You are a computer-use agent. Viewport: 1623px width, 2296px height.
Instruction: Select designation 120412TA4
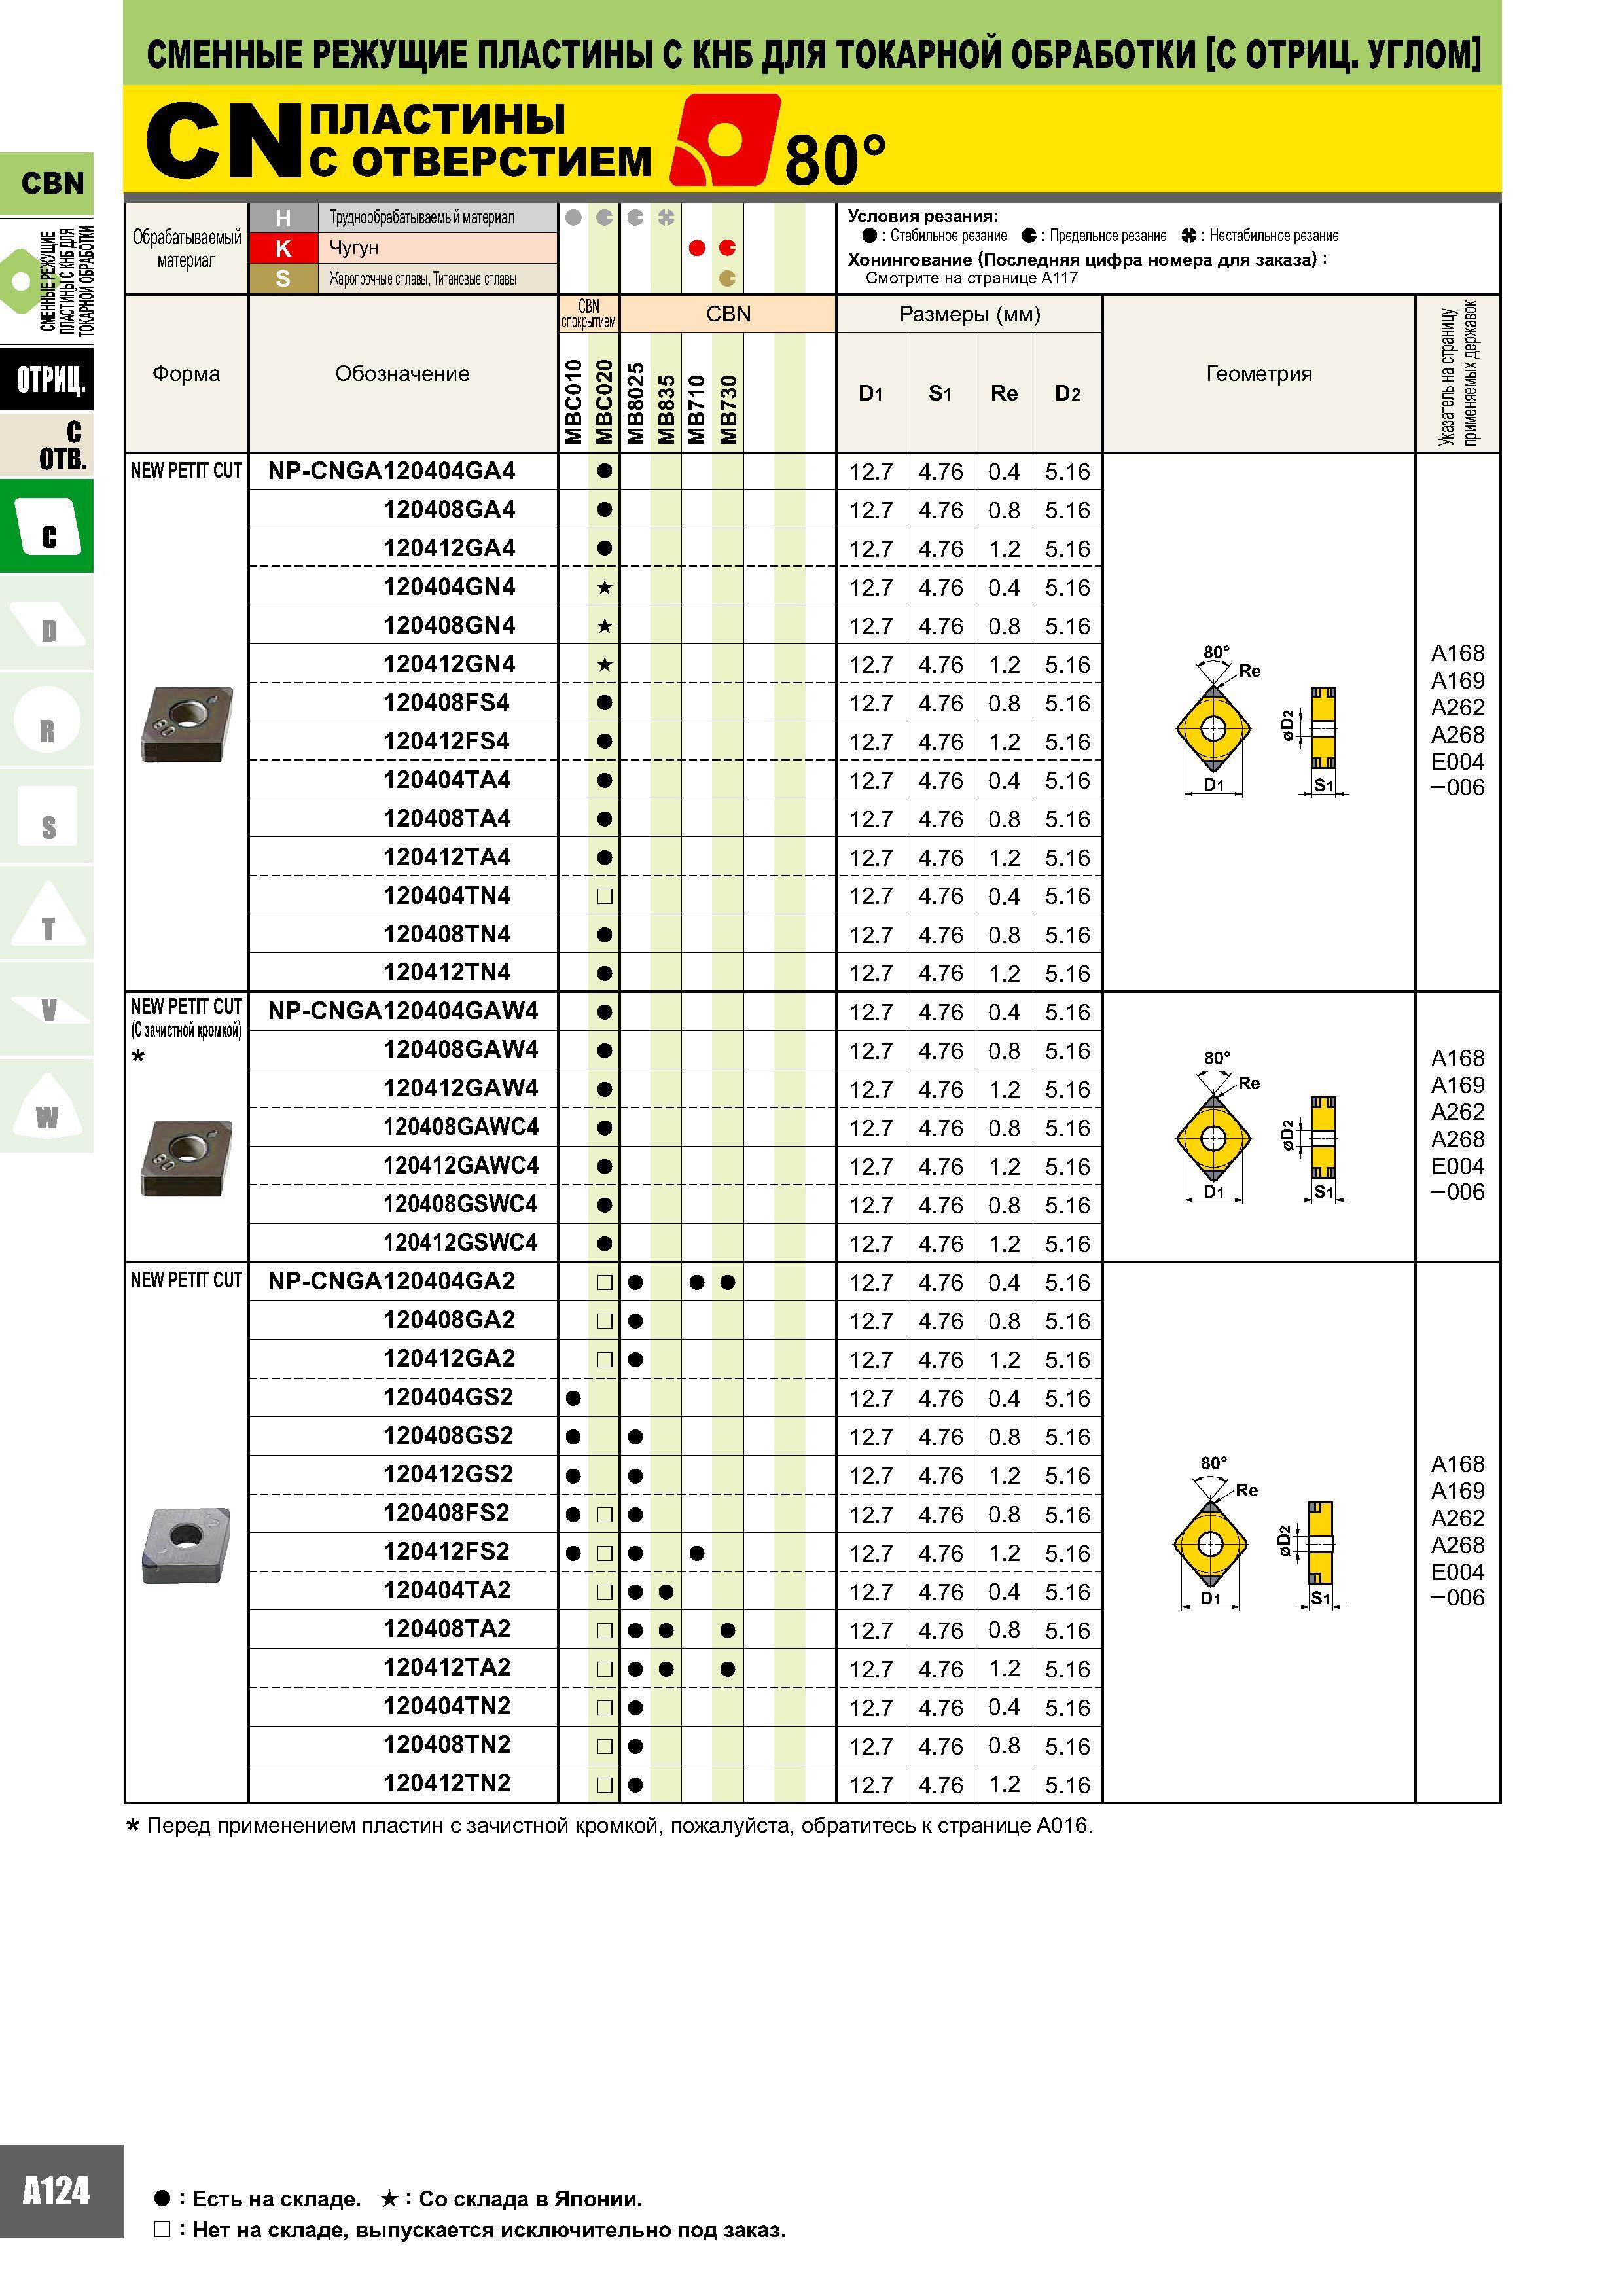(x=447, y=857)
